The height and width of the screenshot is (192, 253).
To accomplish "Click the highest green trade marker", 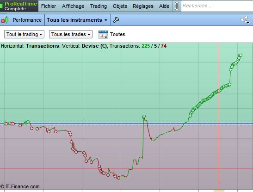I will [x=241, y=56].
